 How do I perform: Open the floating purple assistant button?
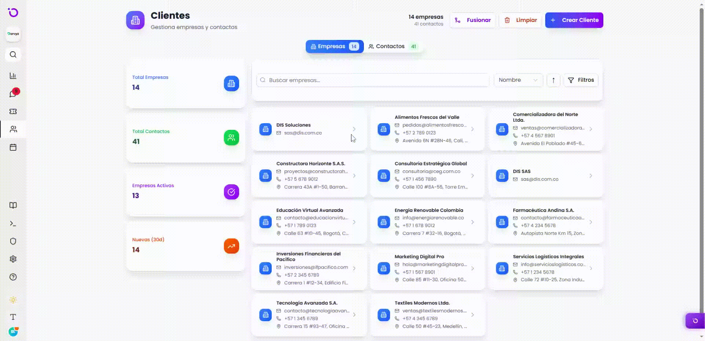tap(695, 321)
